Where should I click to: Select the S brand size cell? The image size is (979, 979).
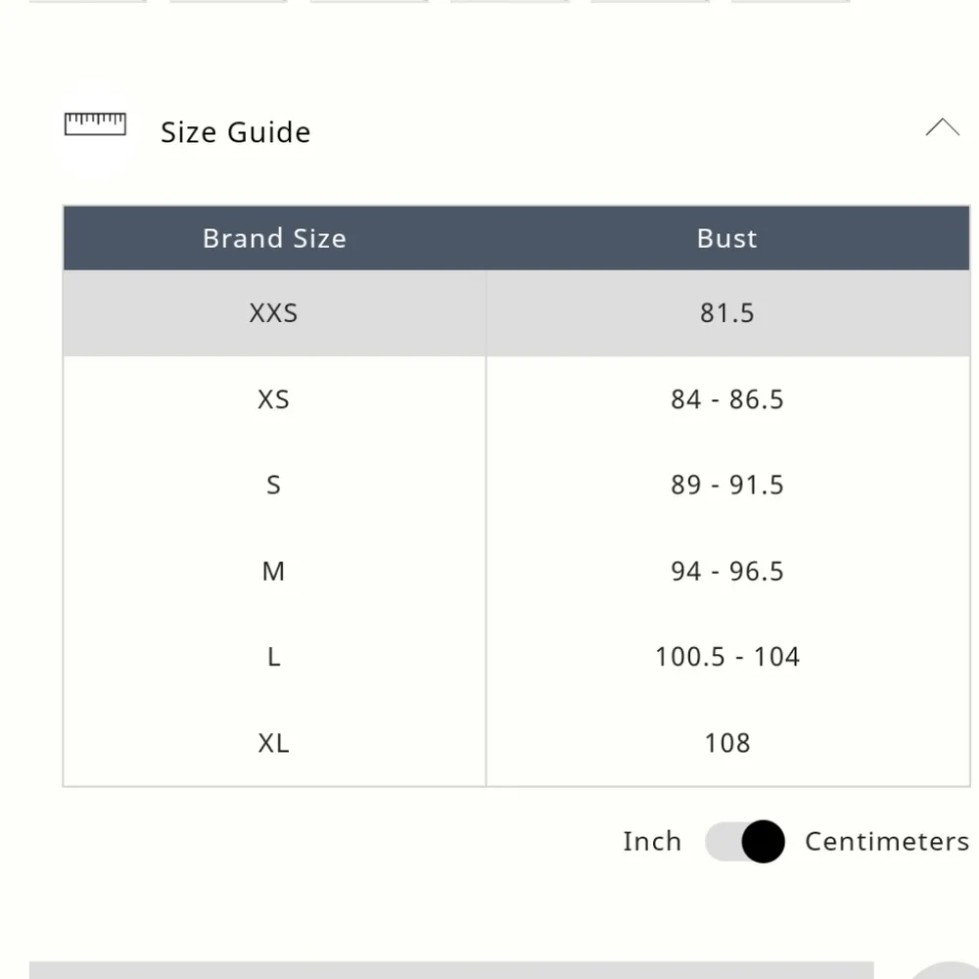(274, 486)
